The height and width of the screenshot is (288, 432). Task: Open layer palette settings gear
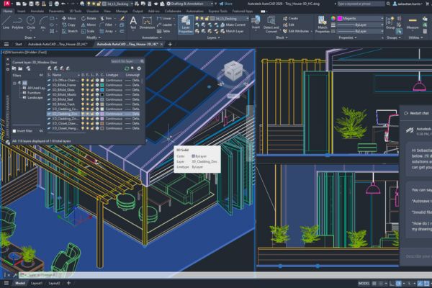[x=139, y=68]
